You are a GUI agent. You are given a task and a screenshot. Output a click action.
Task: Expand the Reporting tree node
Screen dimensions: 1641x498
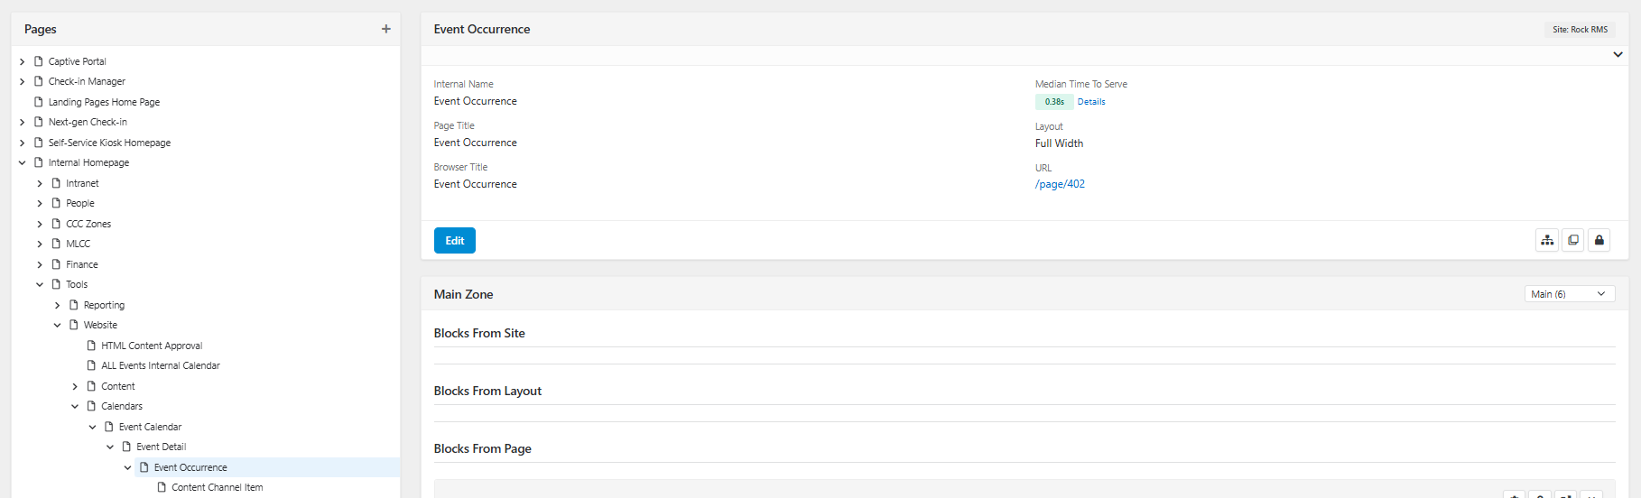tap(58, 305)
